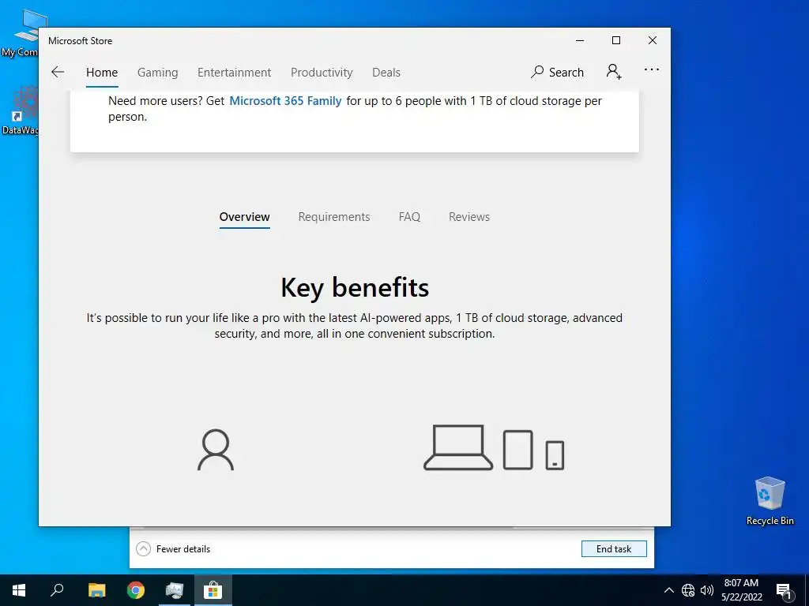The height and width of the screenshot is (606, 809).
Task: Open Search in Microsoft Store
Action: pyautogui.click(x=557, y=72)
